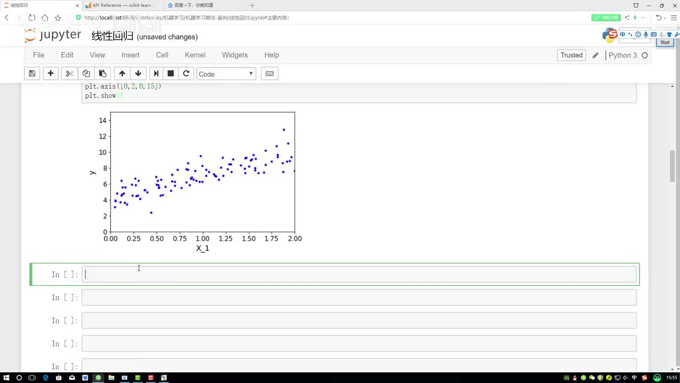
Task: Click the third empty code cell
Action: coord(359,320)
